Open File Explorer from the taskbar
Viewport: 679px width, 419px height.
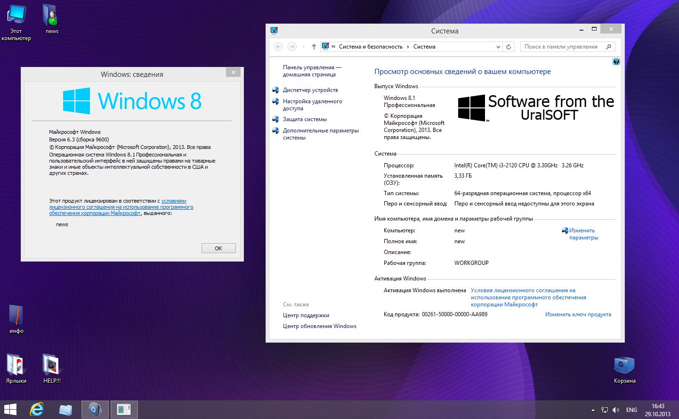tap(65, 410)
